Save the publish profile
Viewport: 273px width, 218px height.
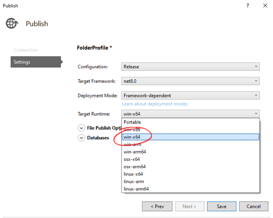(x=222, y=206)
